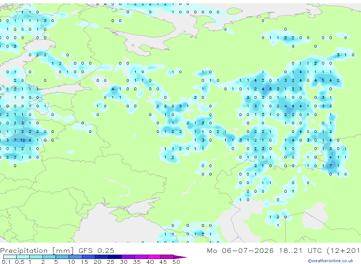361x264 pixels.
Task: Click the 0.5 legend scale label
Action: pos(19,262)
